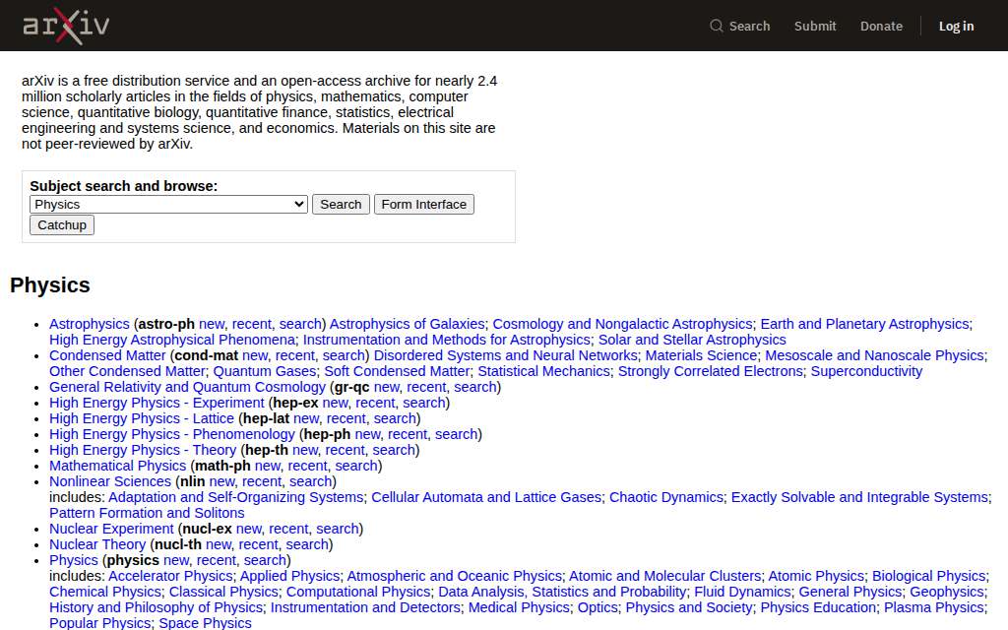Open Earth and Planetary Astrophysics link
1008x630 pixels.
pos(864,324)
